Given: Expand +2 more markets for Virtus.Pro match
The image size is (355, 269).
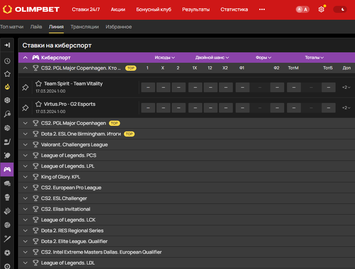Looking at the screenshot, I should 346,108.
